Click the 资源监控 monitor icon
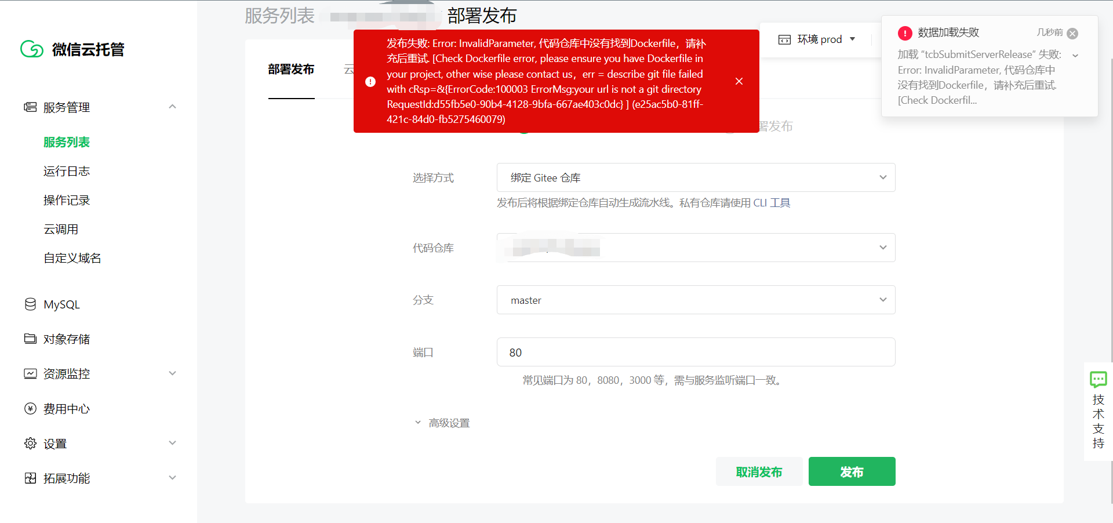This screenshot has width=1113, height=523. pyautogui.click(x=30, y=373)
